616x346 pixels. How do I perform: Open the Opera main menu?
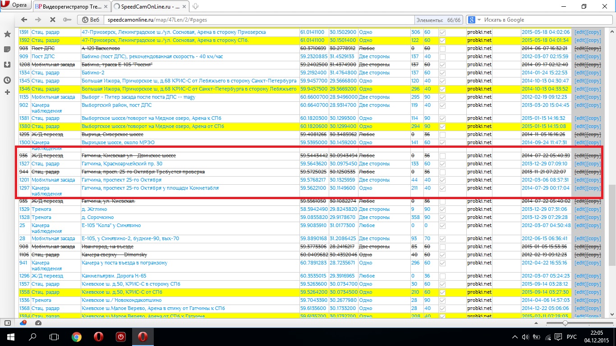[x=16, y=6]
